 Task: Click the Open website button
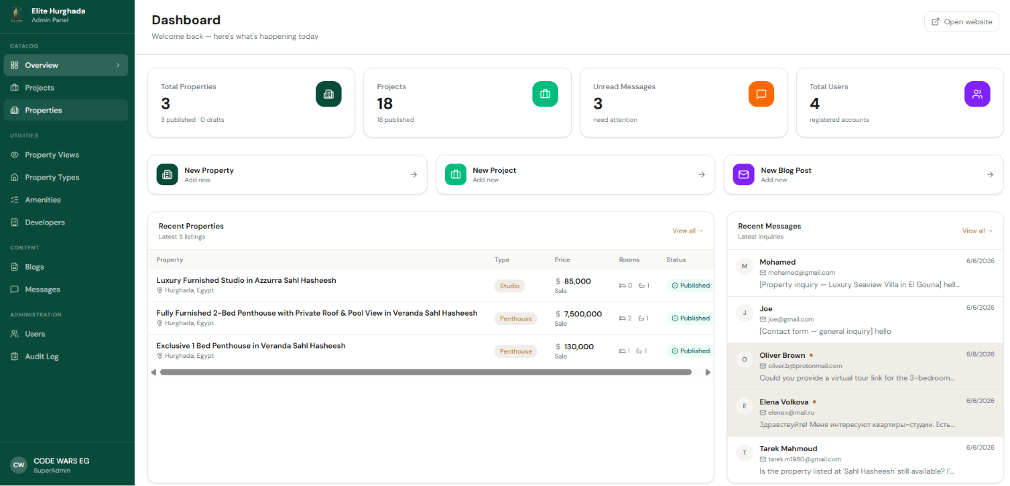point(962,22)
